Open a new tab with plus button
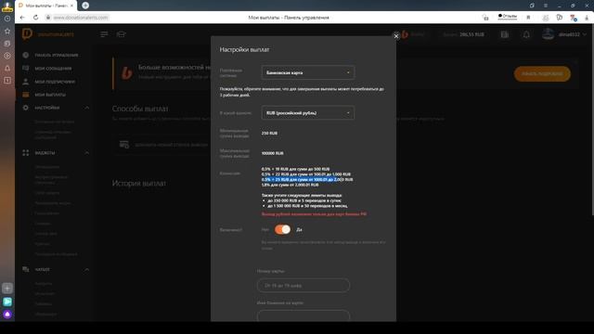Viewport: 594px width, 334px height. pos(85,6)
